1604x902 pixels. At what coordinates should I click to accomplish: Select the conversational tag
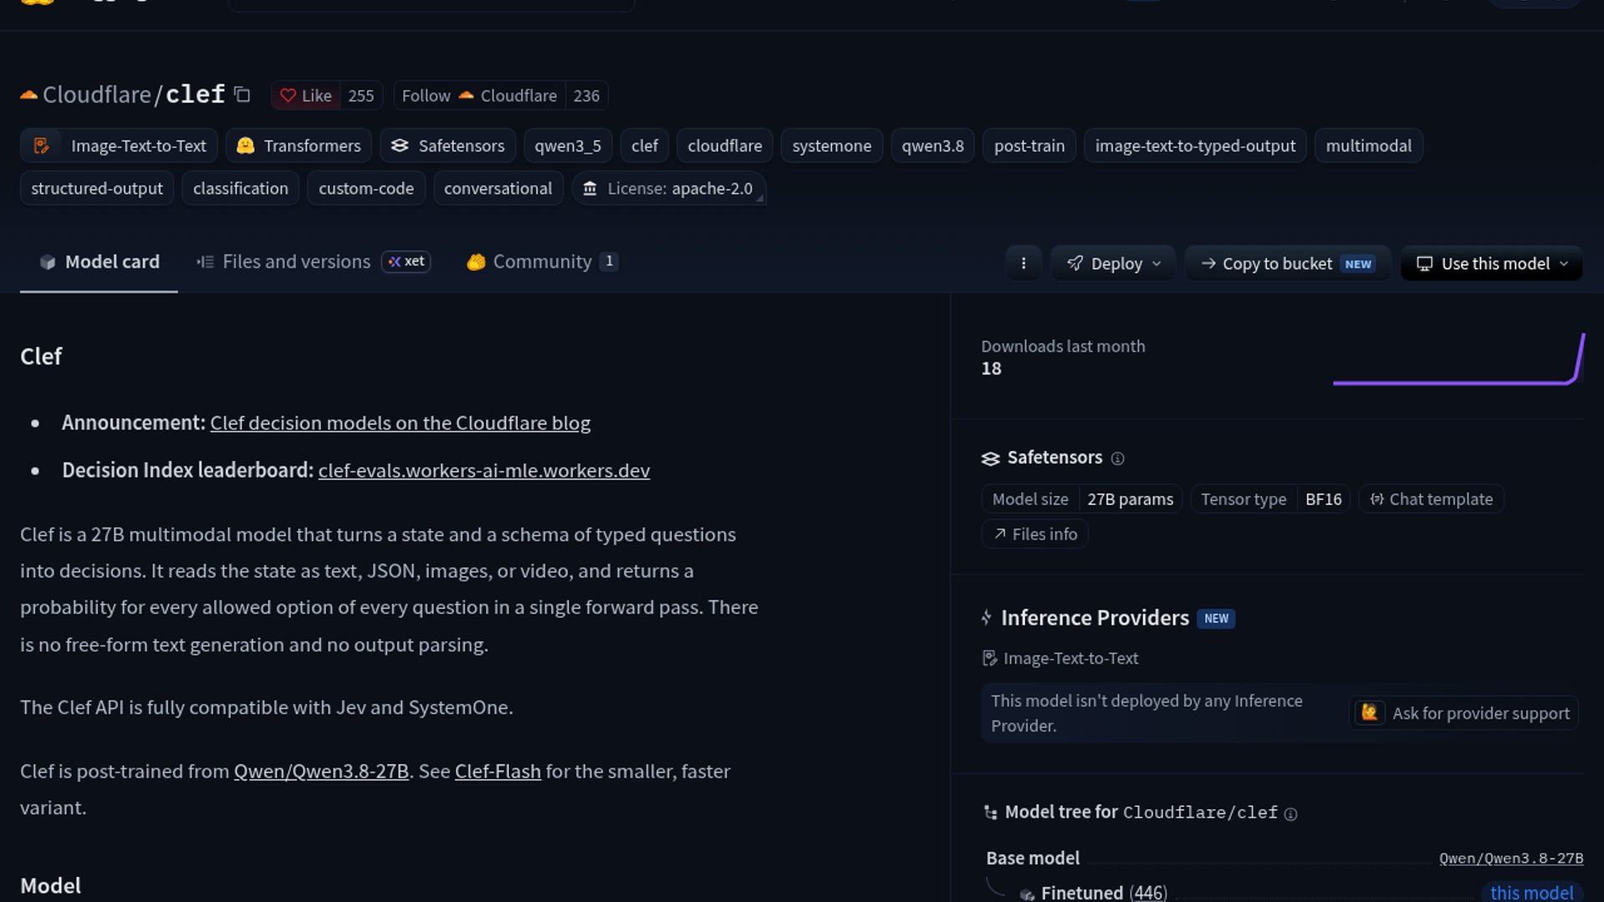coord(498,188)
